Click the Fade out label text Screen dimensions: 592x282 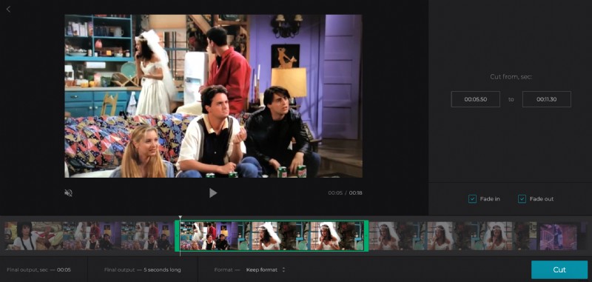[x=542, y=199]
